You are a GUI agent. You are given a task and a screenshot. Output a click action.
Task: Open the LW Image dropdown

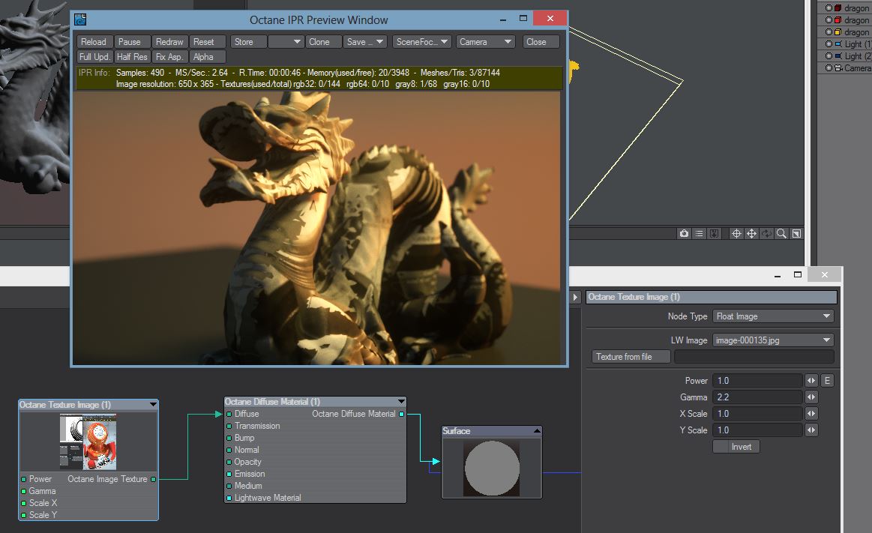click(x=773, y=340)
